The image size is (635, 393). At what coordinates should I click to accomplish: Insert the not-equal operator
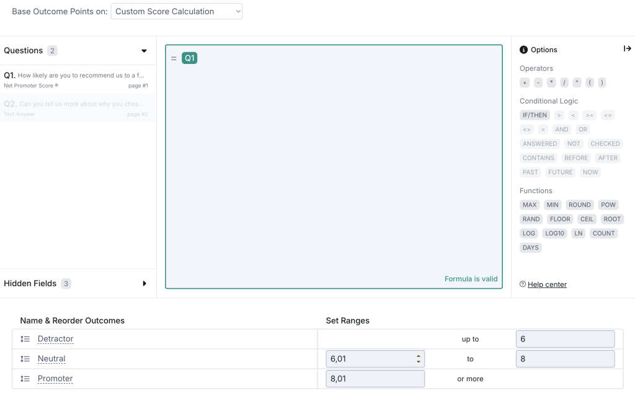(526, 129)
